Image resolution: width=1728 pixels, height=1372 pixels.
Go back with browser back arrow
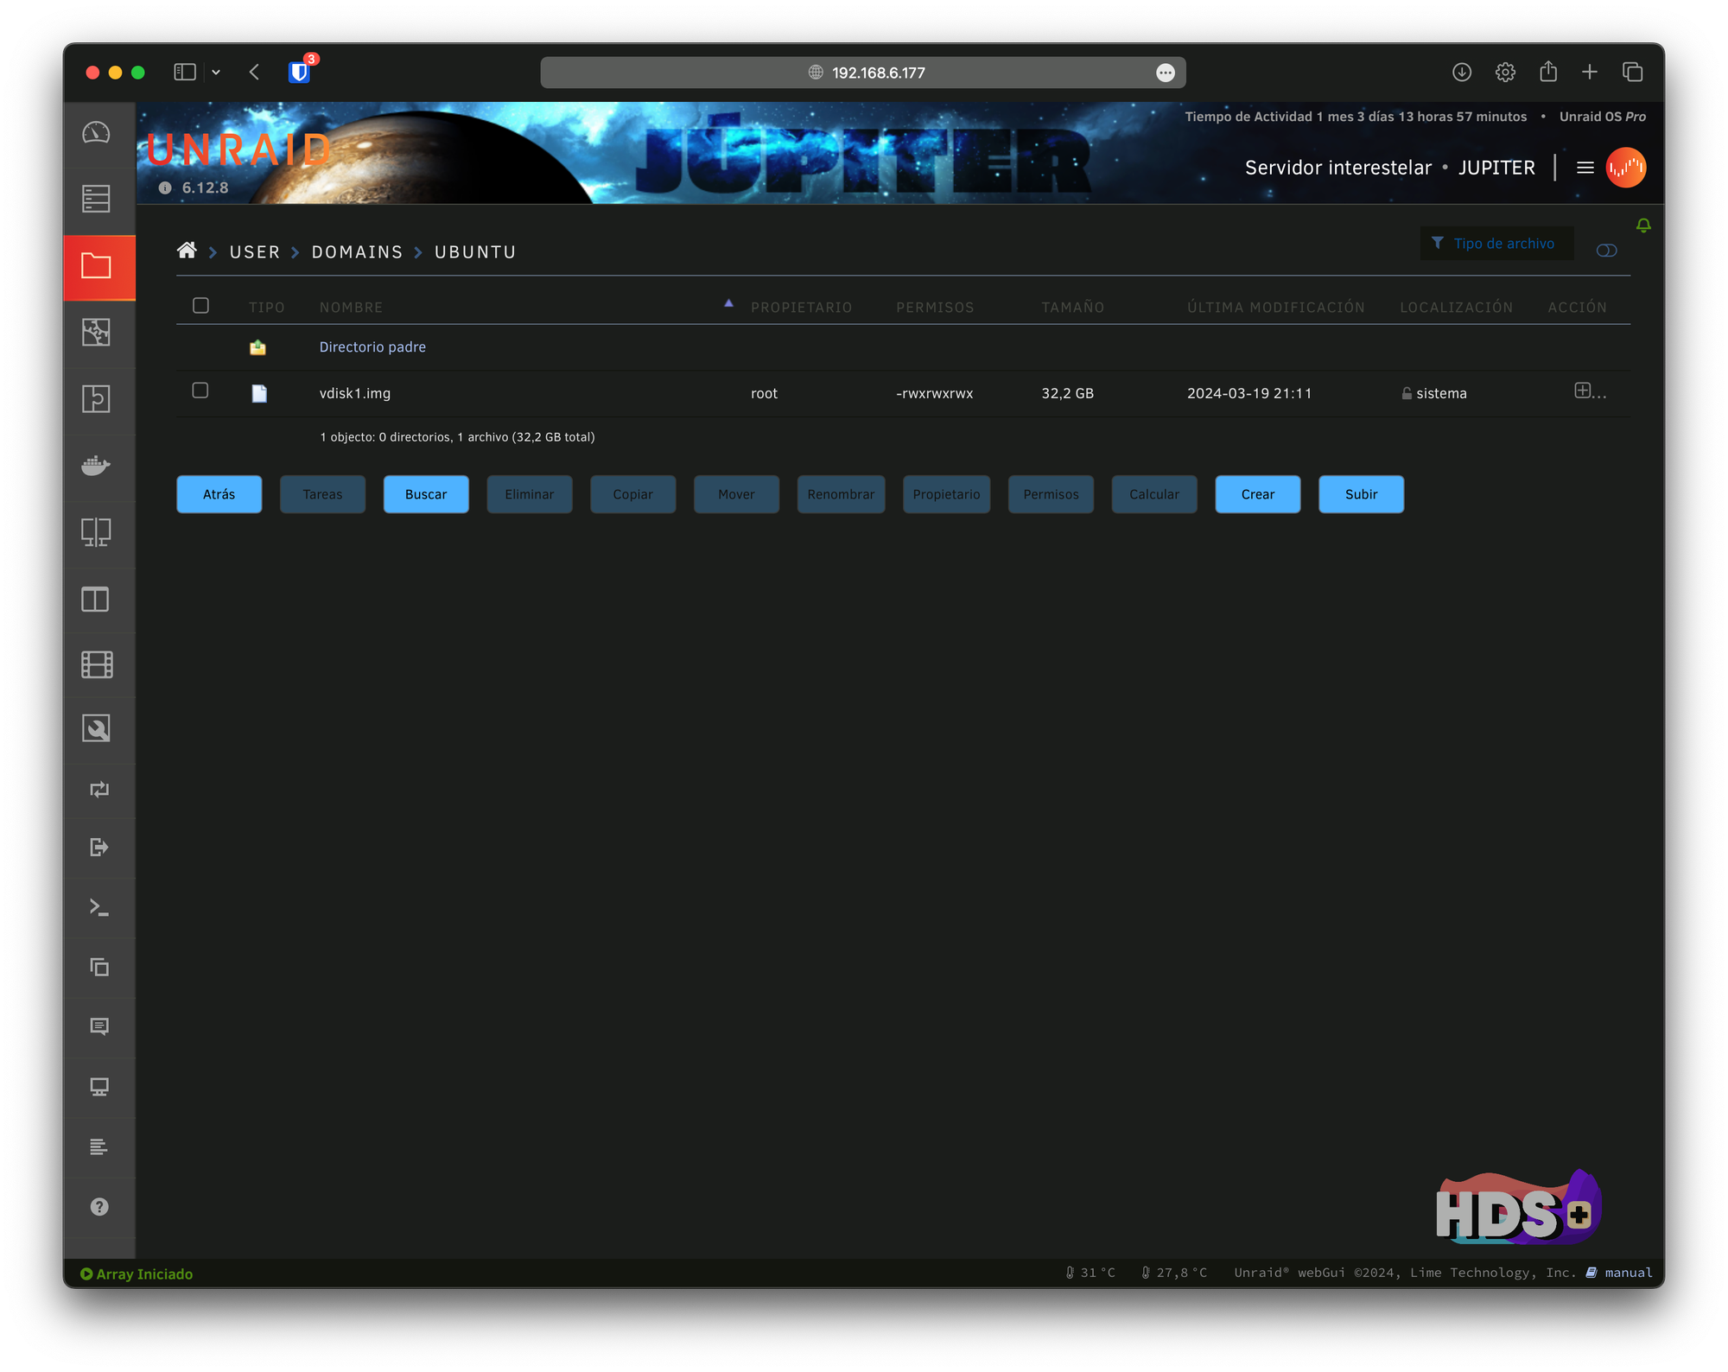[254, 73]
